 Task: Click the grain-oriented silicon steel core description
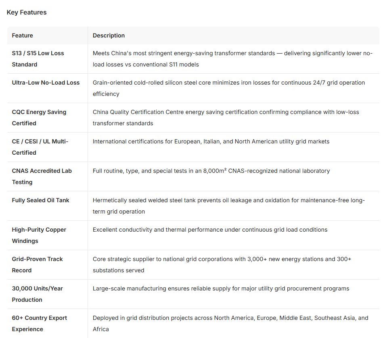[x=229, y=88]
